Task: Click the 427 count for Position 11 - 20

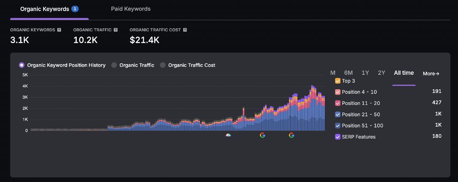Action: (x=437, y=102)
